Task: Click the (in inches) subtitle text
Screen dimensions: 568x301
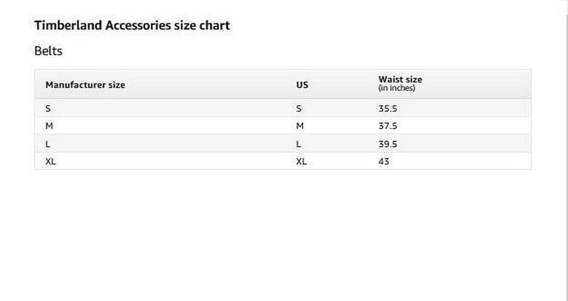Action: tap(396, 88)
